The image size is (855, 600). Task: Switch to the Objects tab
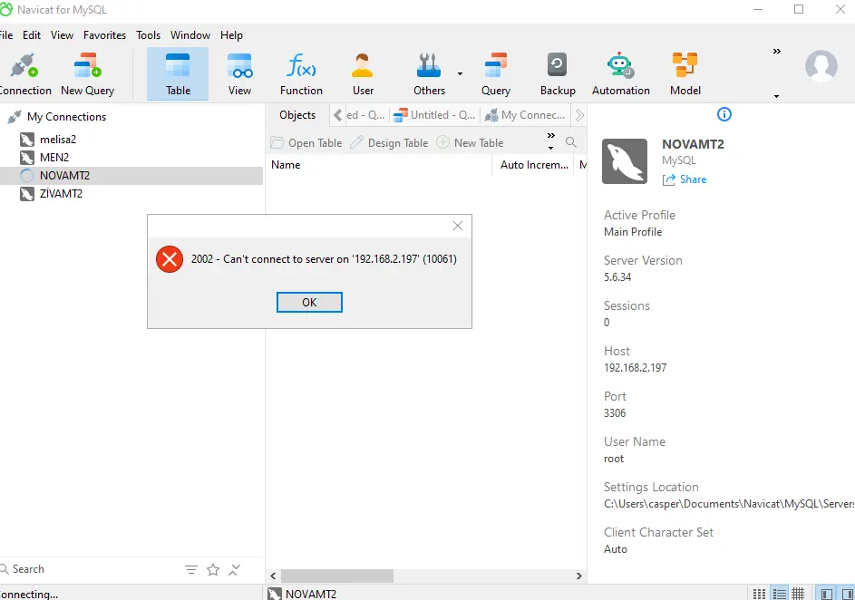[x=297, y=115]
